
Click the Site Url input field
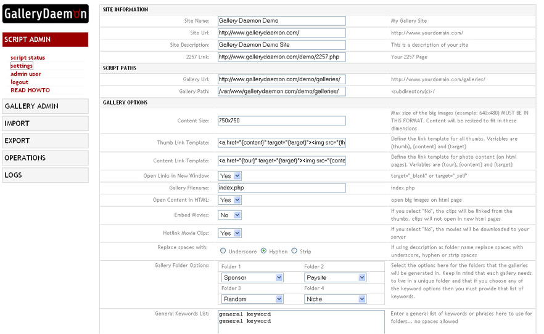pyautogui.click(x=282, y=33)
